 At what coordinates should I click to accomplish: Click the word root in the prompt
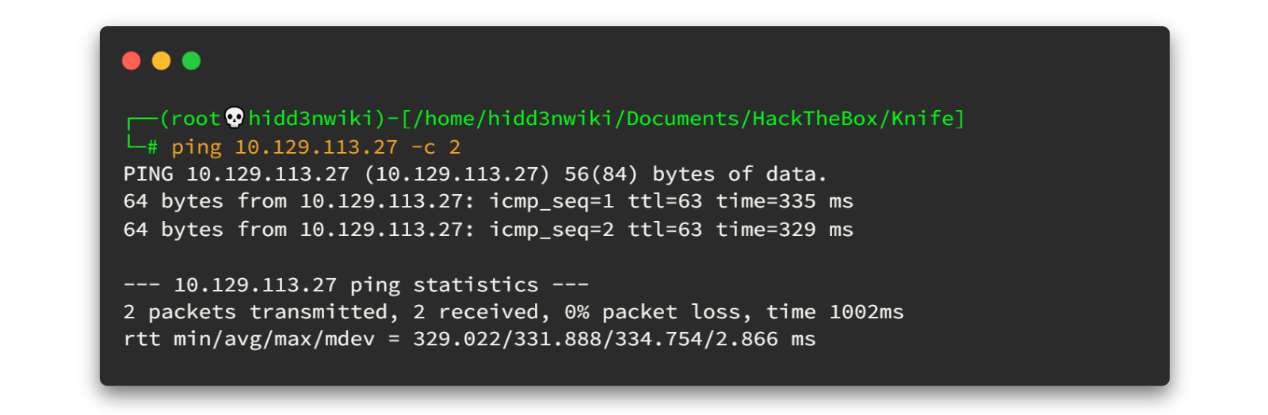pyautogui.click(x=196, y=119)
